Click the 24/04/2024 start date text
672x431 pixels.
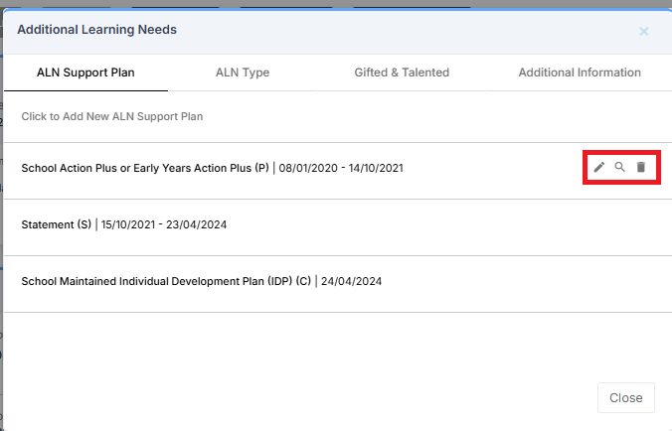pos(351,282)
